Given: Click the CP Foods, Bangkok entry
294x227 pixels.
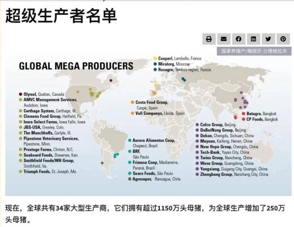Looking at the screenshot, I should coord(260,119).
